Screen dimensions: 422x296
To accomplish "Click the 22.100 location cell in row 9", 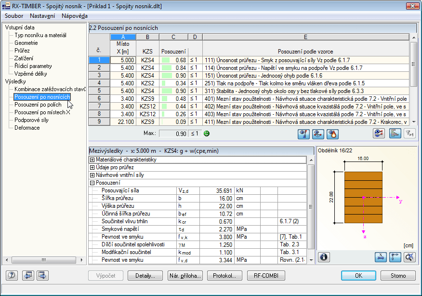I will (x=123, y=122).
